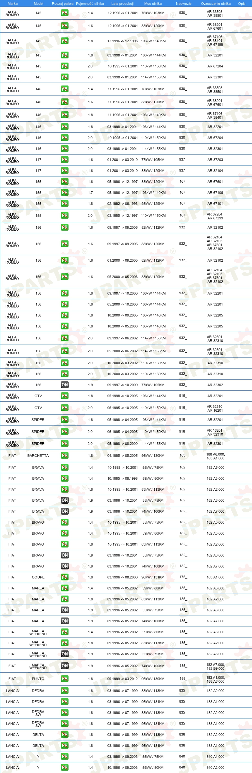252x773 pixels.
Task: Click petrol icon in Lancia Y 80KM row
Action: pyautogui.click(x=64, y=768)
